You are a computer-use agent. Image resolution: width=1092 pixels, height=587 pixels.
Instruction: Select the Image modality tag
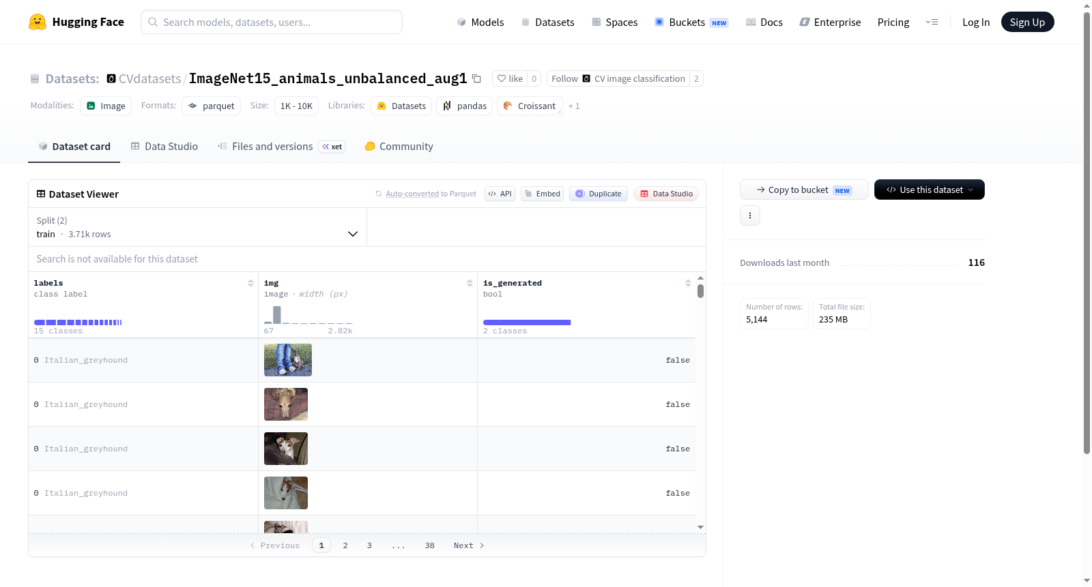point(106,106)
